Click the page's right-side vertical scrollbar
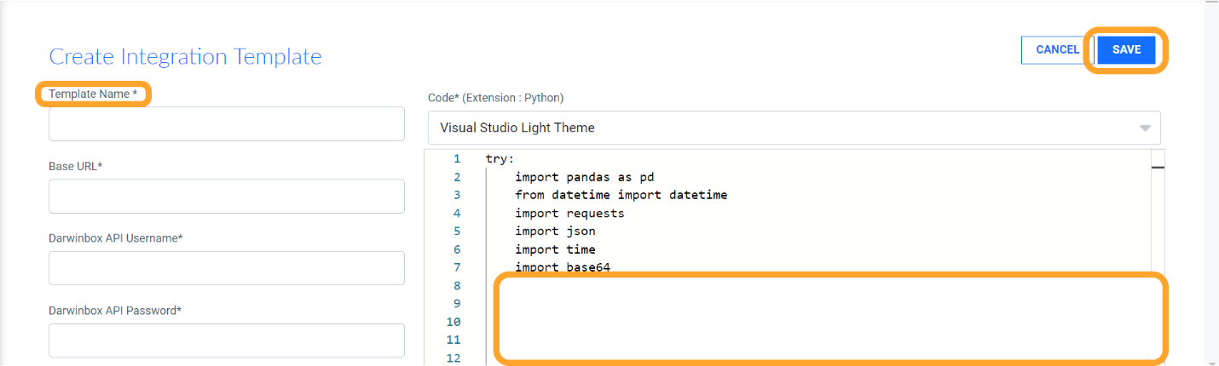The image size is (1219, 366). [1211, 183]
